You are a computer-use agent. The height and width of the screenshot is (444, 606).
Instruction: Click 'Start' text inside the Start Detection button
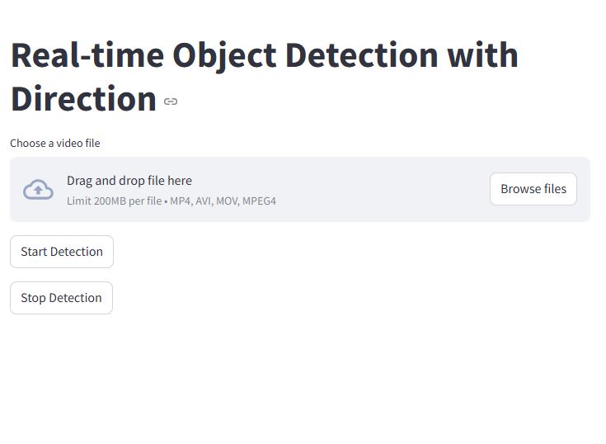pyautogui.click(x=34, y=252)
